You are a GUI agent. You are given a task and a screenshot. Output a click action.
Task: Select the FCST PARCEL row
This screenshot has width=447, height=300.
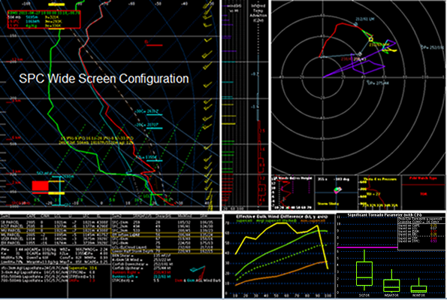[x=56, y=226]
